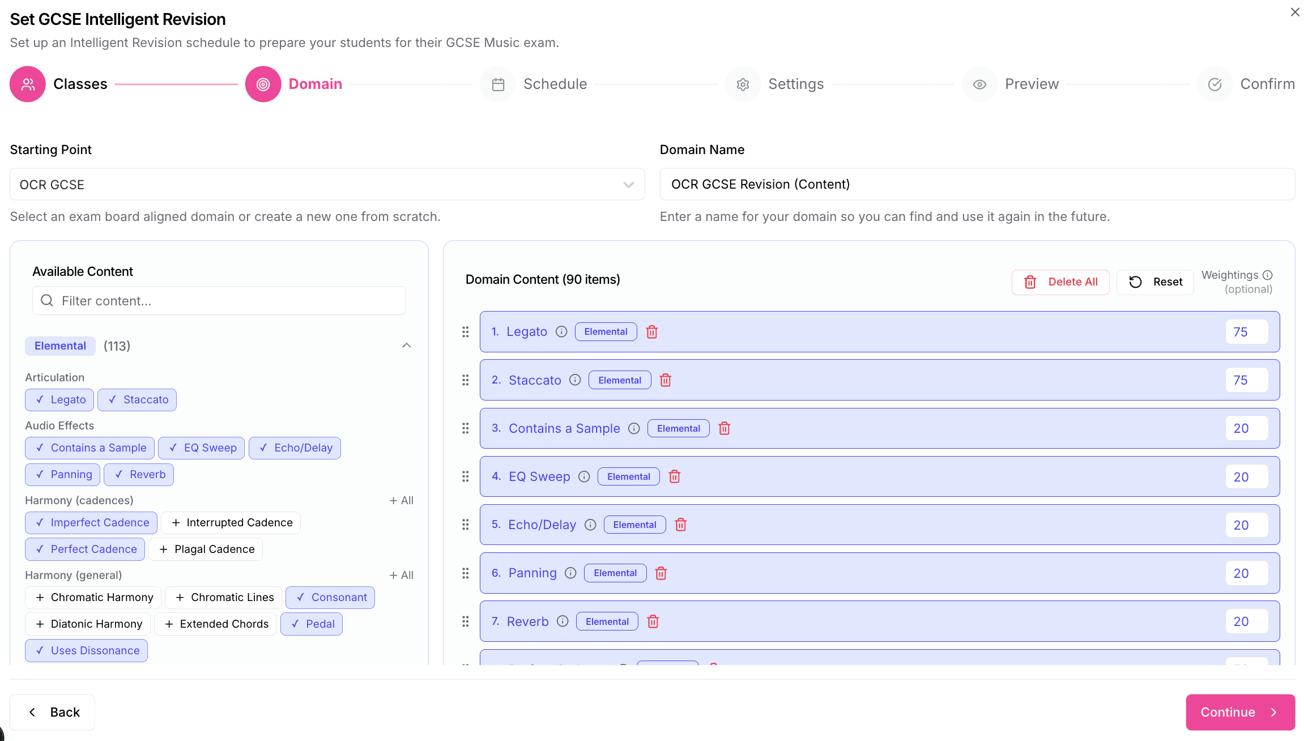
Task: Open the Schedule step calendar icon
Action: pos(497,84)
